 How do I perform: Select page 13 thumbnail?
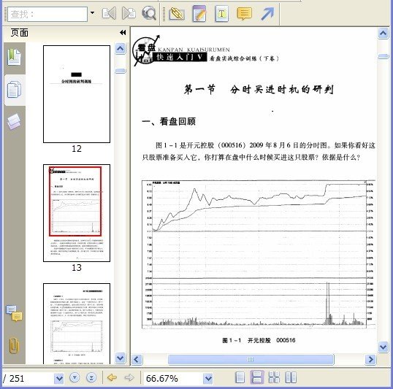tap(77, 213)
